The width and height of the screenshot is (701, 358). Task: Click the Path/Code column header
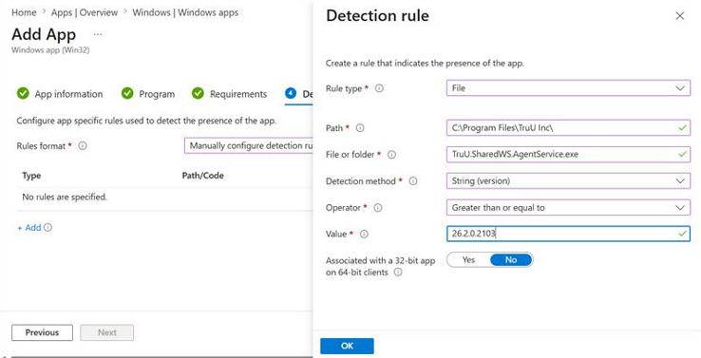[x=203, y=176]
